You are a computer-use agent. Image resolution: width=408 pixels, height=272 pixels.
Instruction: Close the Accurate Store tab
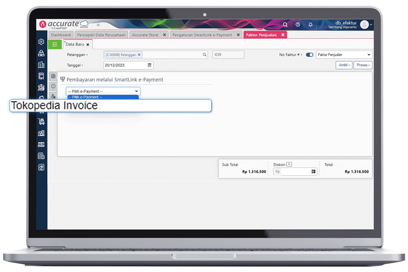point(165,35)
